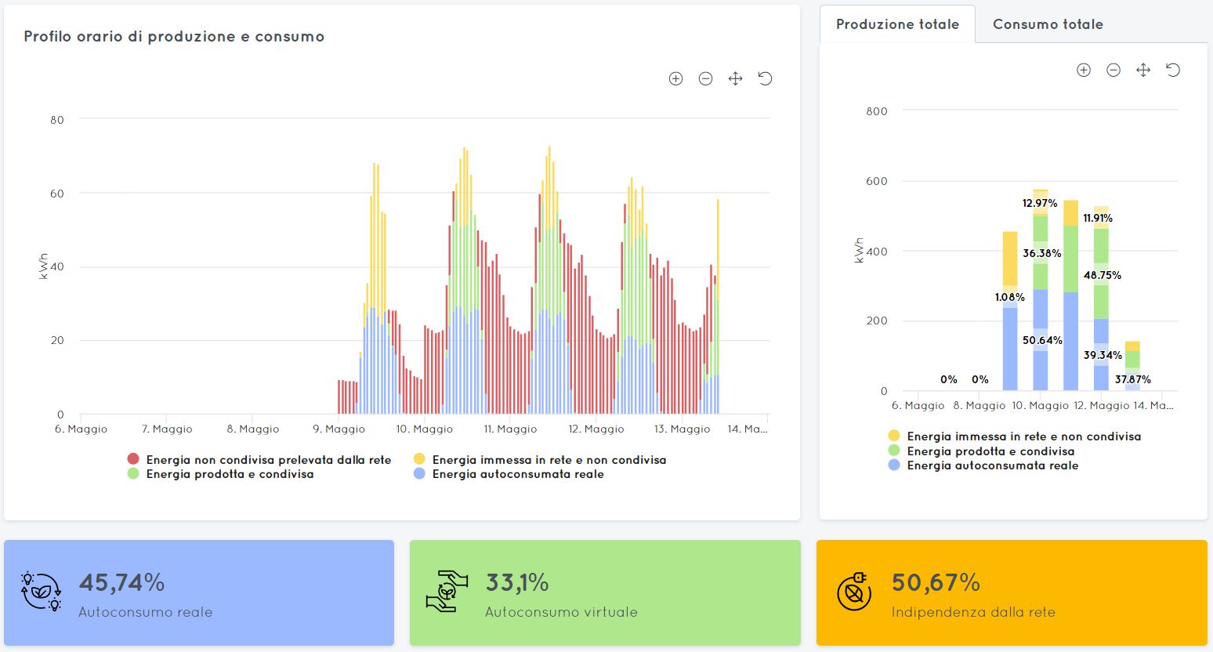
Task: Click the Indipendenza dalla rete plug icon
Action: click(854, 592)
